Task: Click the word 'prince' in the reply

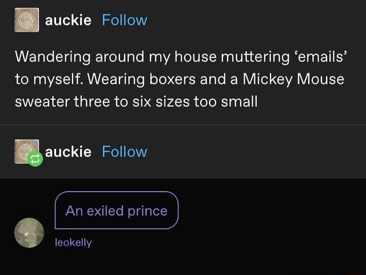Action: [x=147, y=211]
